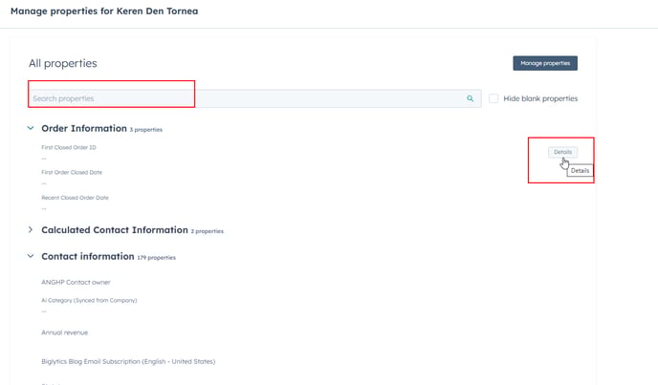
Task: Click the Calculated Contact Information heading
Action: tap(115, 230)
